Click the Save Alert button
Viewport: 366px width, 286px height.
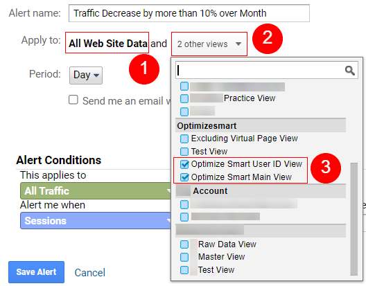37,272
